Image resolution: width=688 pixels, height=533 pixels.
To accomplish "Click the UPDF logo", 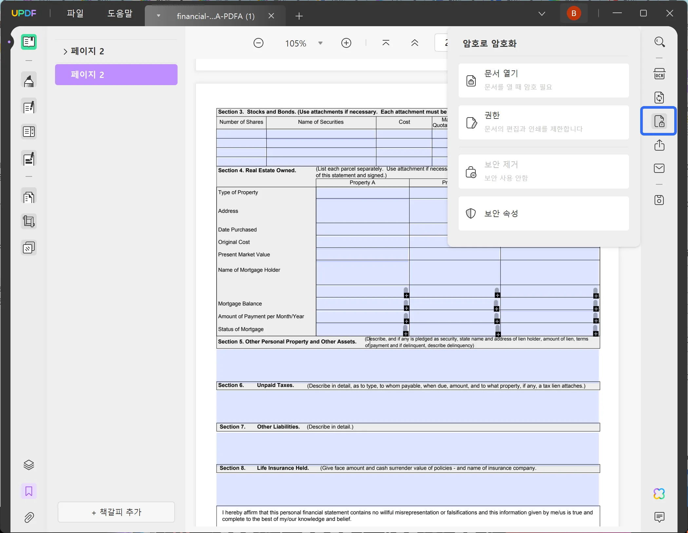I will tap(24, 13).
